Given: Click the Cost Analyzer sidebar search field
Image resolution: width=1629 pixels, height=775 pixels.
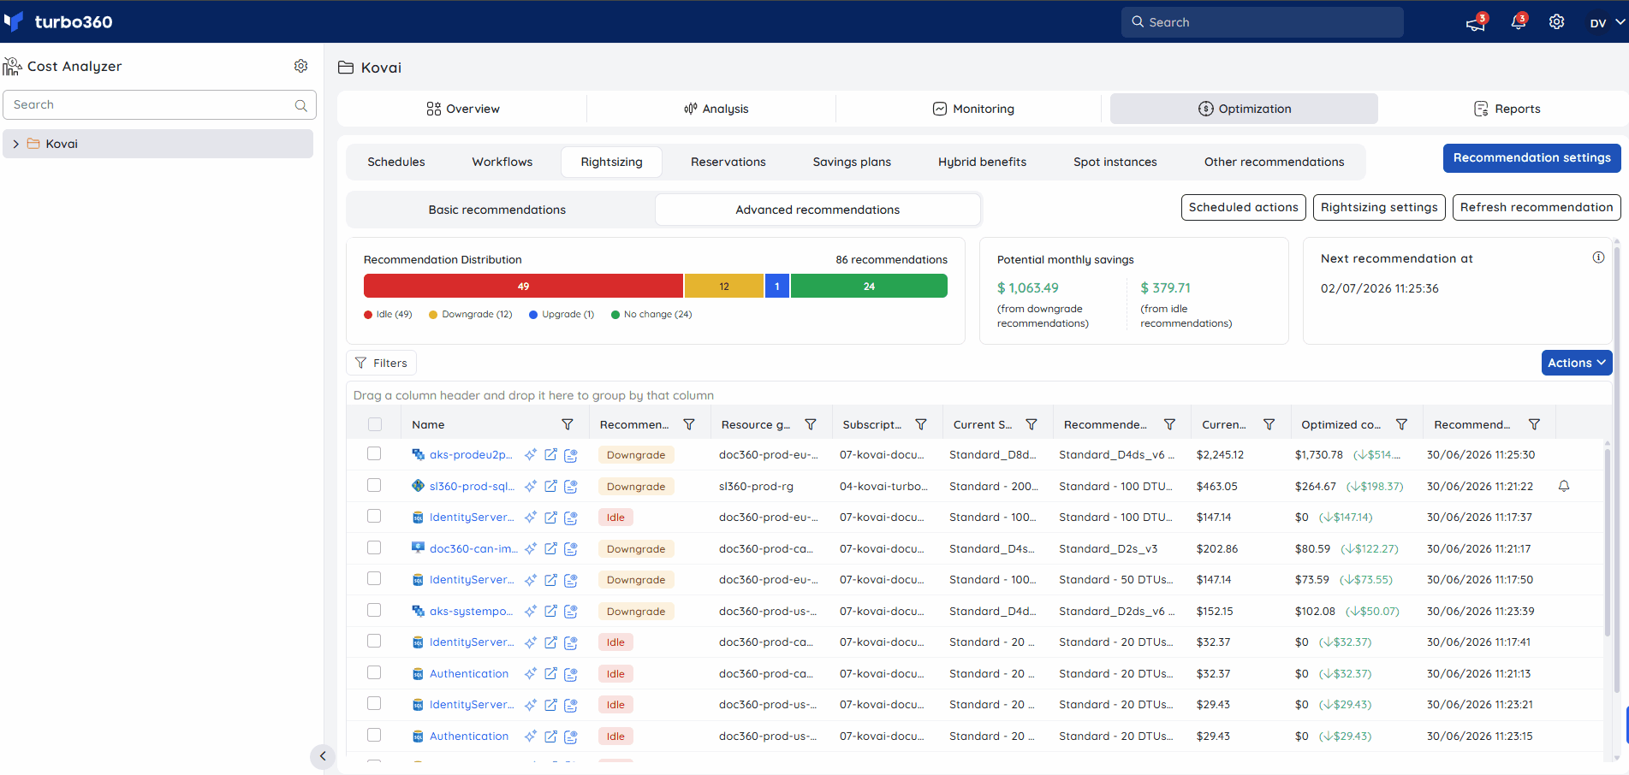Looking at the screenshot, I should pos(160,104).
